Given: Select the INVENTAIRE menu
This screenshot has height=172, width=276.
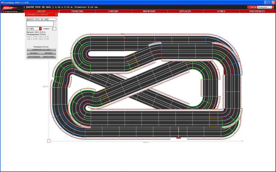Looking at the screenshot, I should [x=149, y=11].
